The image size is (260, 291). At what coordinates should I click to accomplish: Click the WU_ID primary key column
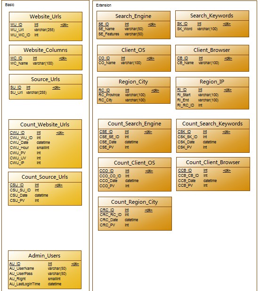pyautogui.click(x=16, y=25)
